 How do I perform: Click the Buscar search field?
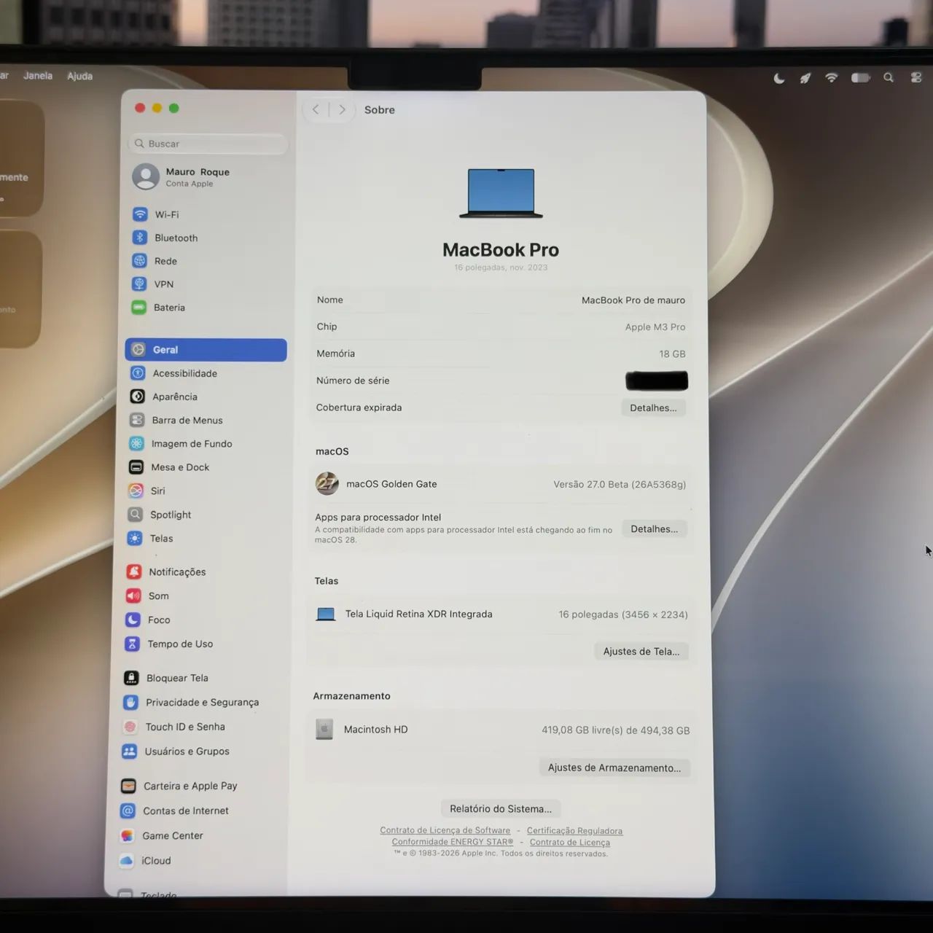pos(208,144)
